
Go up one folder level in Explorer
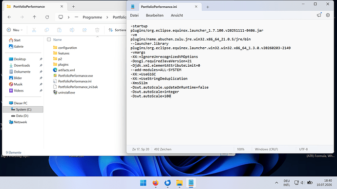[x=34, y=17]
